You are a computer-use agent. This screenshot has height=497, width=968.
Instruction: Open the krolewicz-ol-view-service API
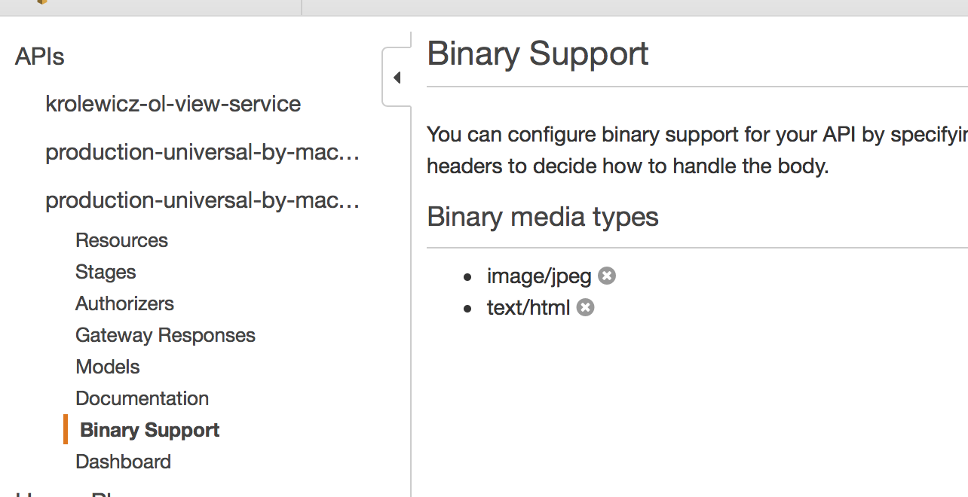click(173, 104)
